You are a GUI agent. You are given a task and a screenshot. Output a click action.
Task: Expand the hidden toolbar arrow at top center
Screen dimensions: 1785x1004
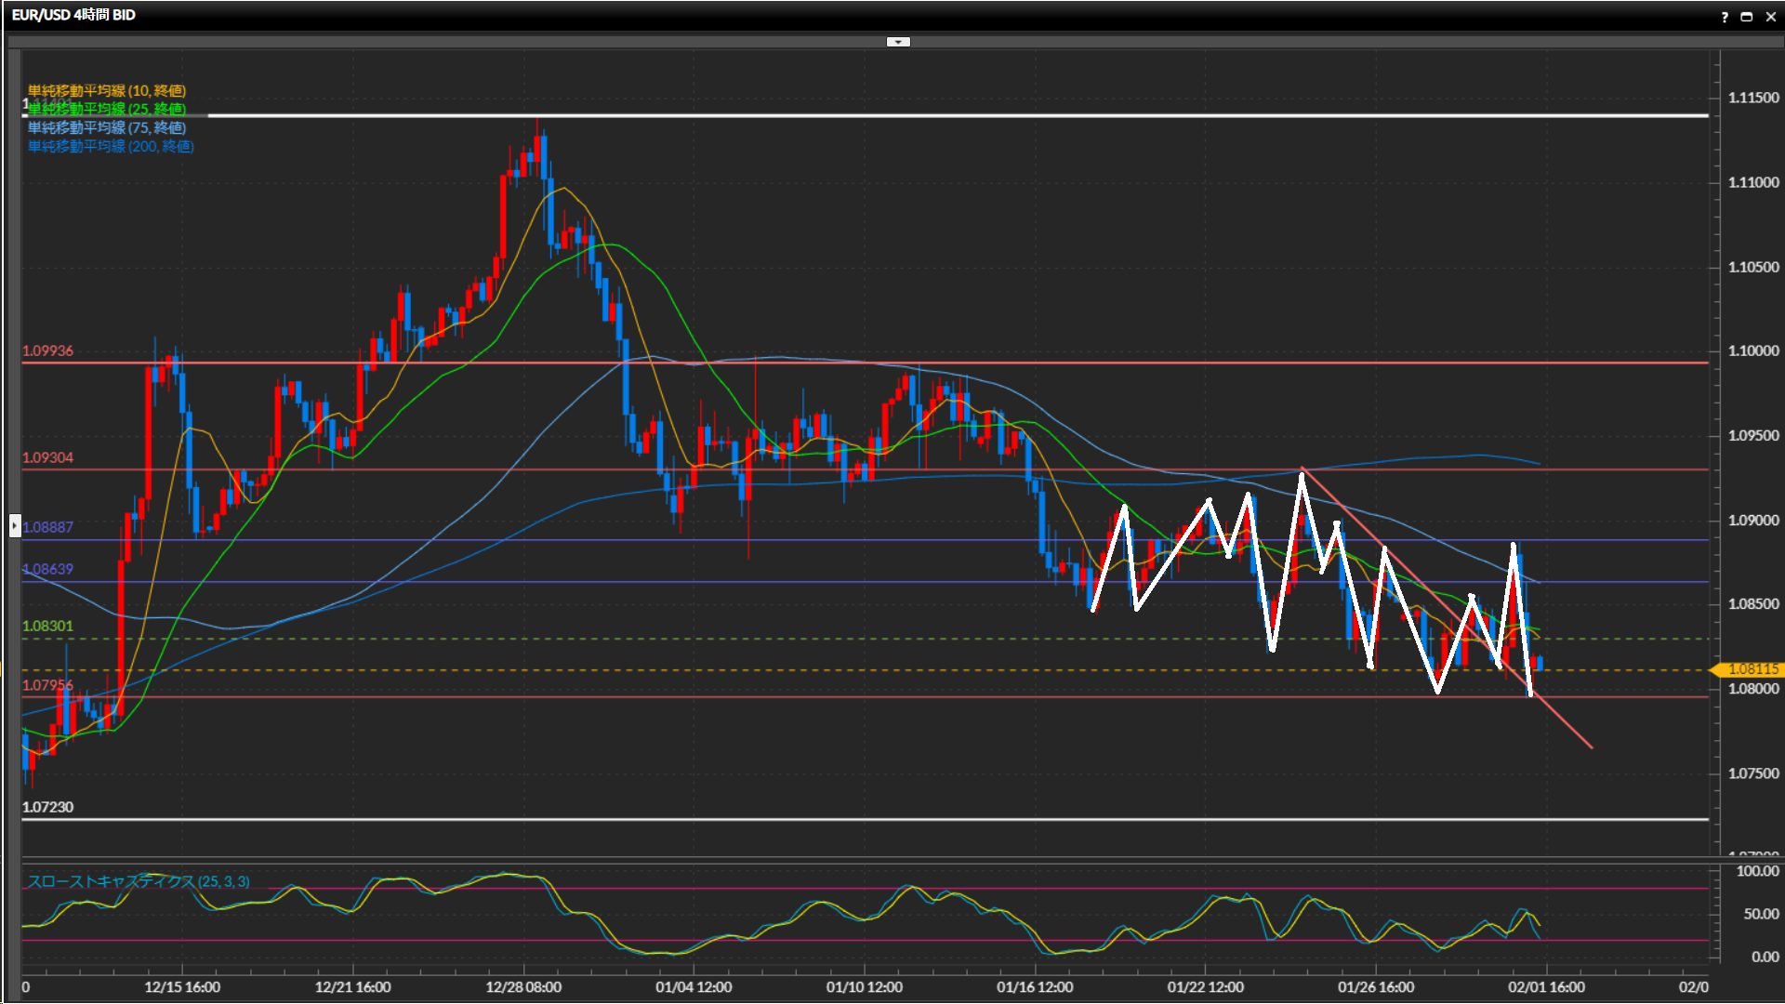pyautogui.click(x=898, y=42)
